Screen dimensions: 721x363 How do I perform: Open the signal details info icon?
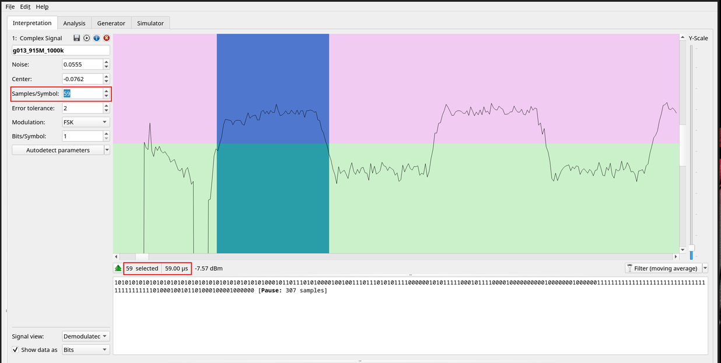(x=96, y=38)
